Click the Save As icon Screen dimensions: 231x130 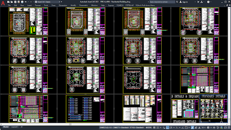click(x=18, y=2)
